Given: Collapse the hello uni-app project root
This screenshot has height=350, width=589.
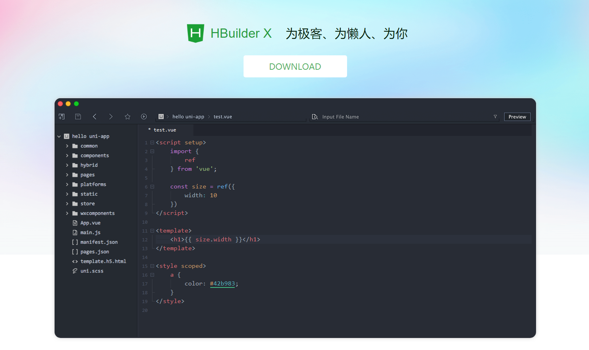Looking at the screenshot, I should click(x=59, y=136).
